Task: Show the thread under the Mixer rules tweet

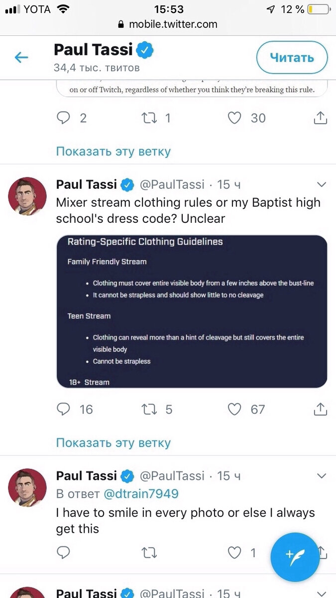Action: click(113, 443)
